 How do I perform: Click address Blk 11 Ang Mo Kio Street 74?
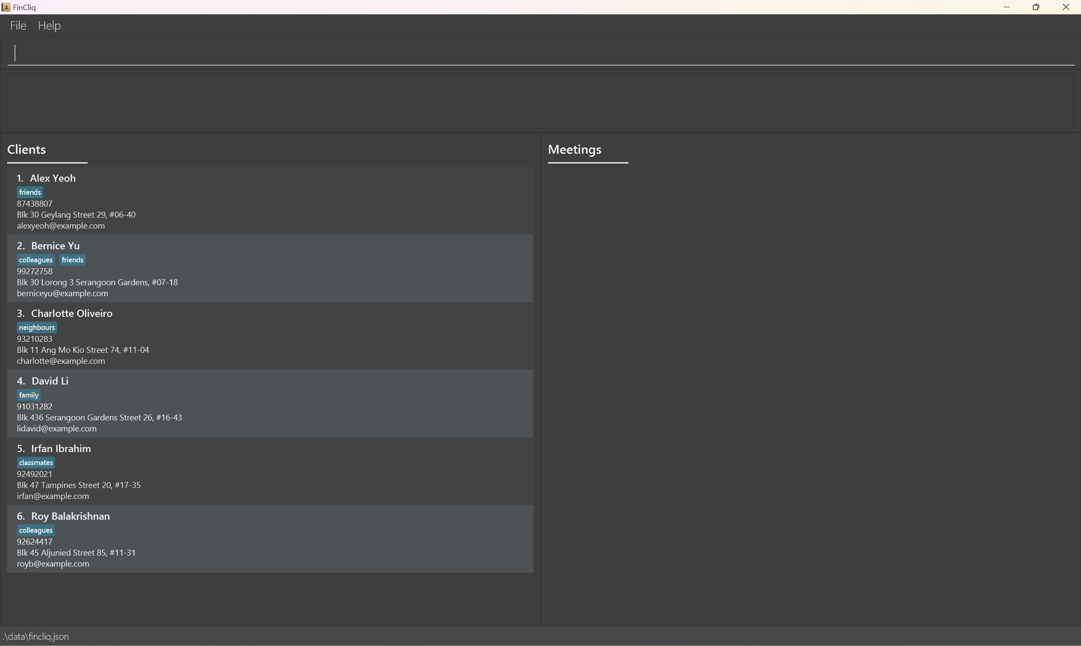tap(83, 350)
